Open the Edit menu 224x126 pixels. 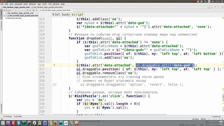pos(7,4)
